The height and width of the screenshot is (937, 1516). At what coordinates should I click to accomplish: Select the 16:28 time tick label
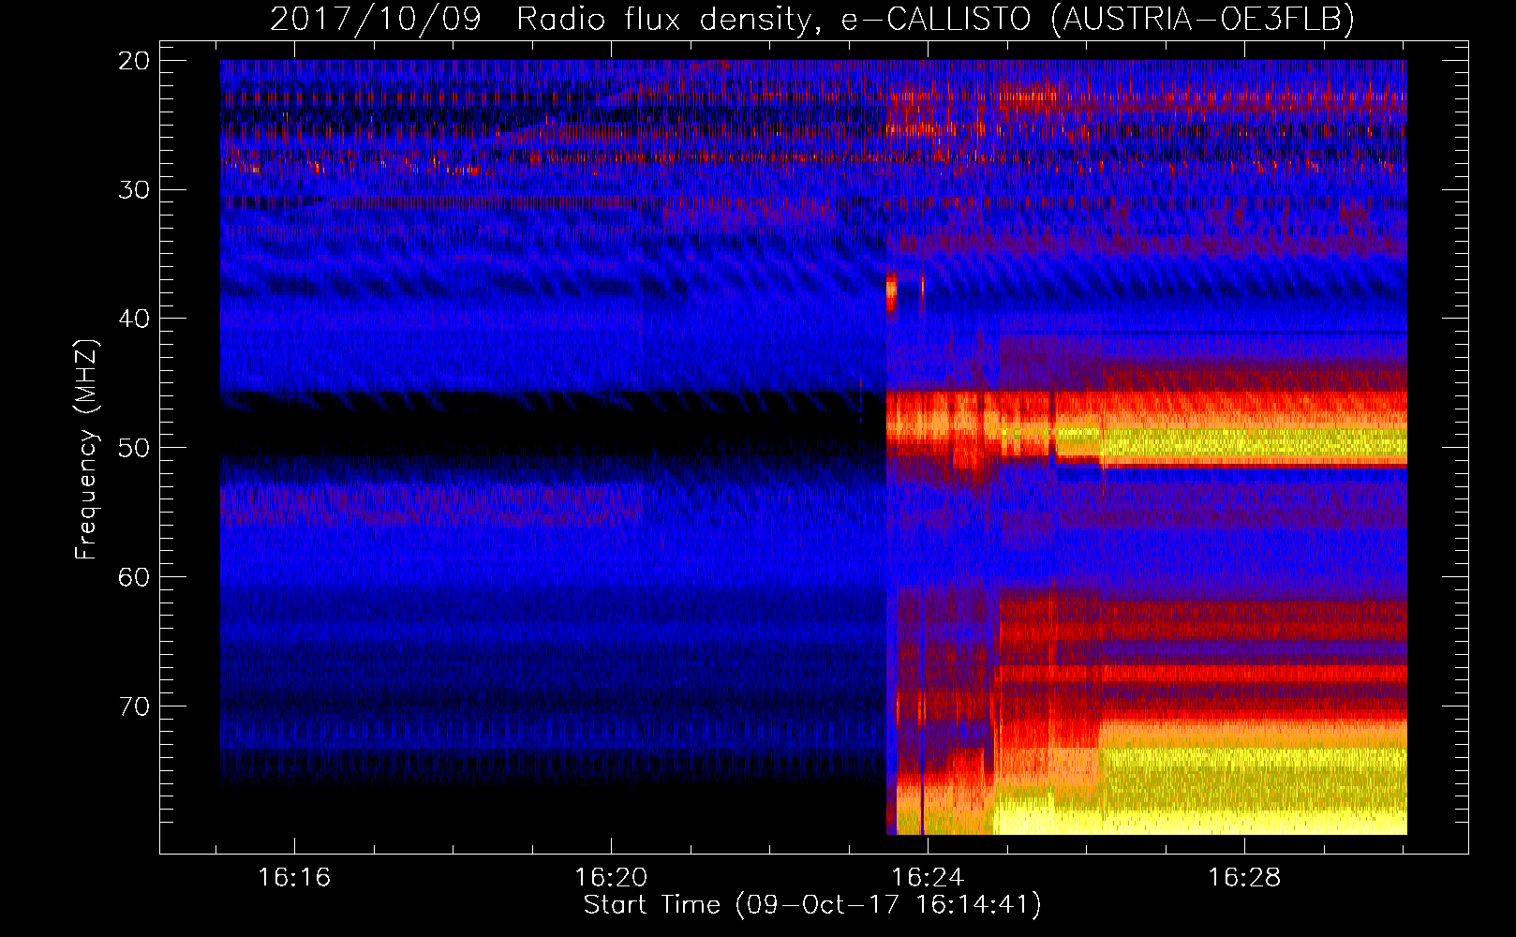1244,878
